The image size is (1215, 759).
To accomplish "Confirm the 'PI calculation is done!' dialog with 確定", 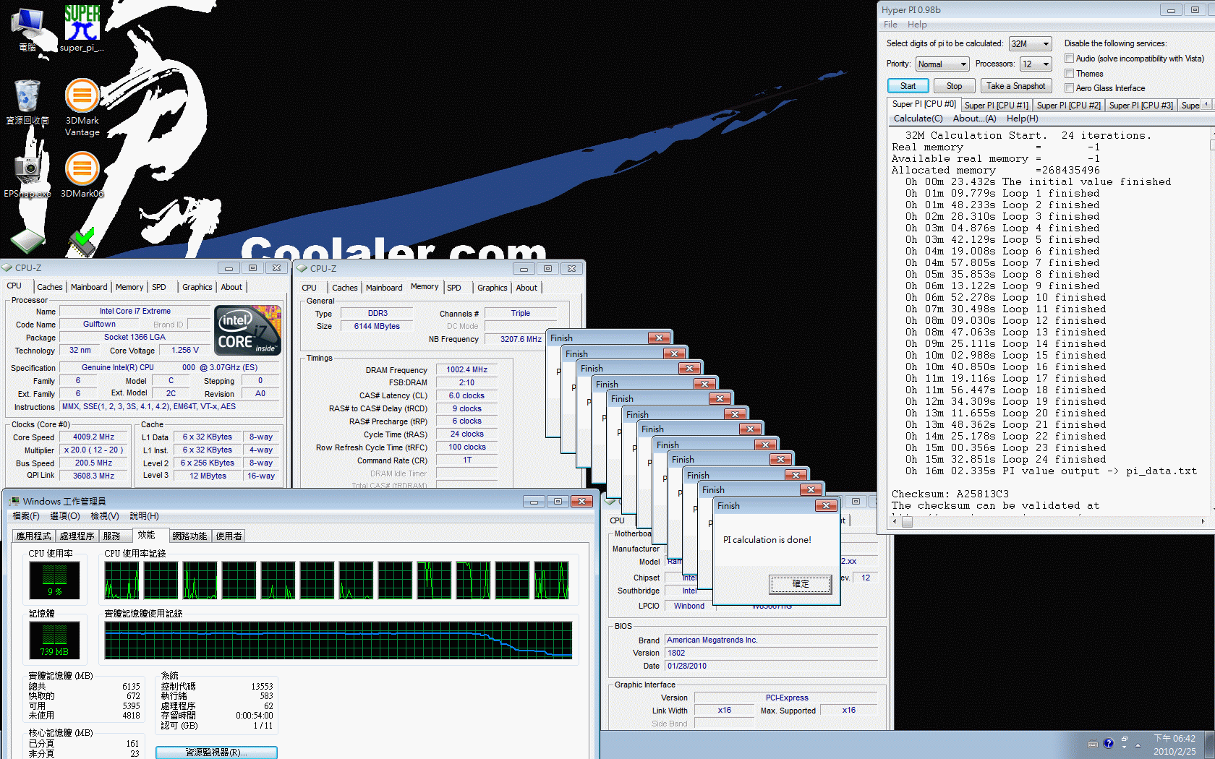I will (801, 584).
